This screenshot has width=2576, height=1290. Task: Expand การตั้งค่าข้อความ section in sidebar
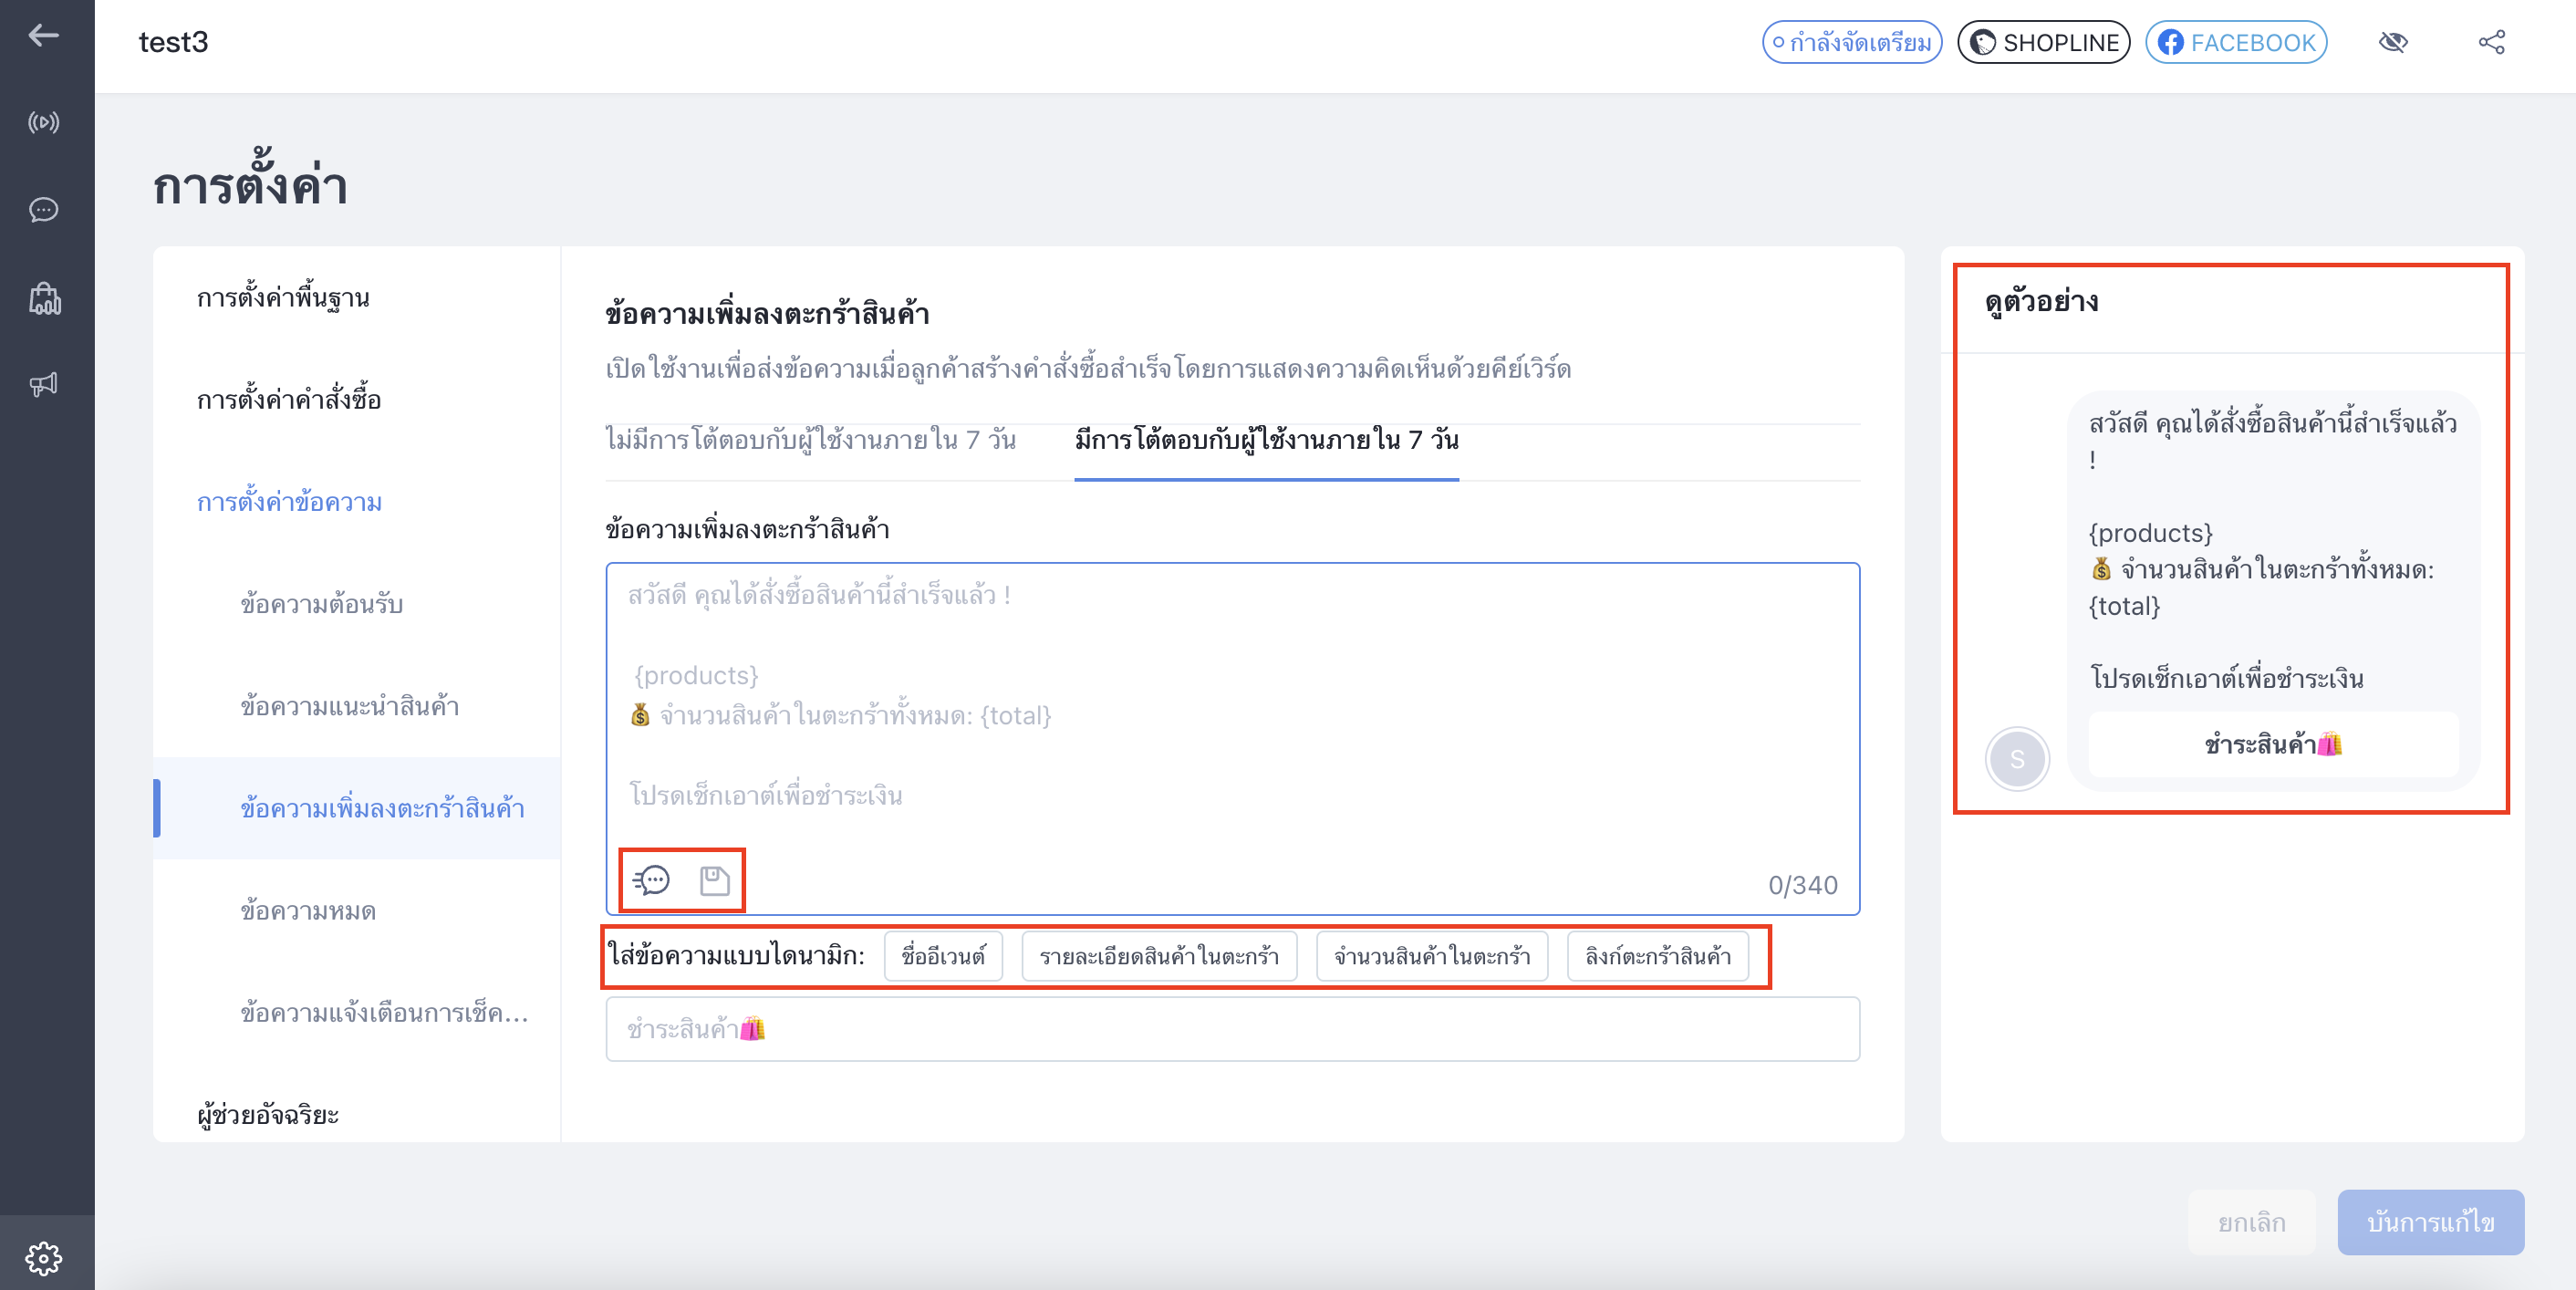[289, 502]
